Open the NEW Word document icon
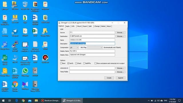183x103 pixels. click(35, 59)
